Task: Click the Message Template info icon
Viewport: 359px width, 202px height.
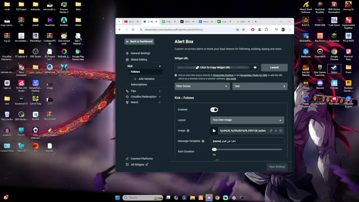Action: tap(203, 141)
